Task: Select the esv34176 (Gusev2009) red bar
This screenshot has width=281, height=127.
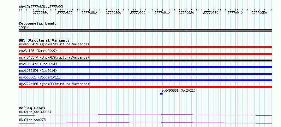Action: point(145,54)
